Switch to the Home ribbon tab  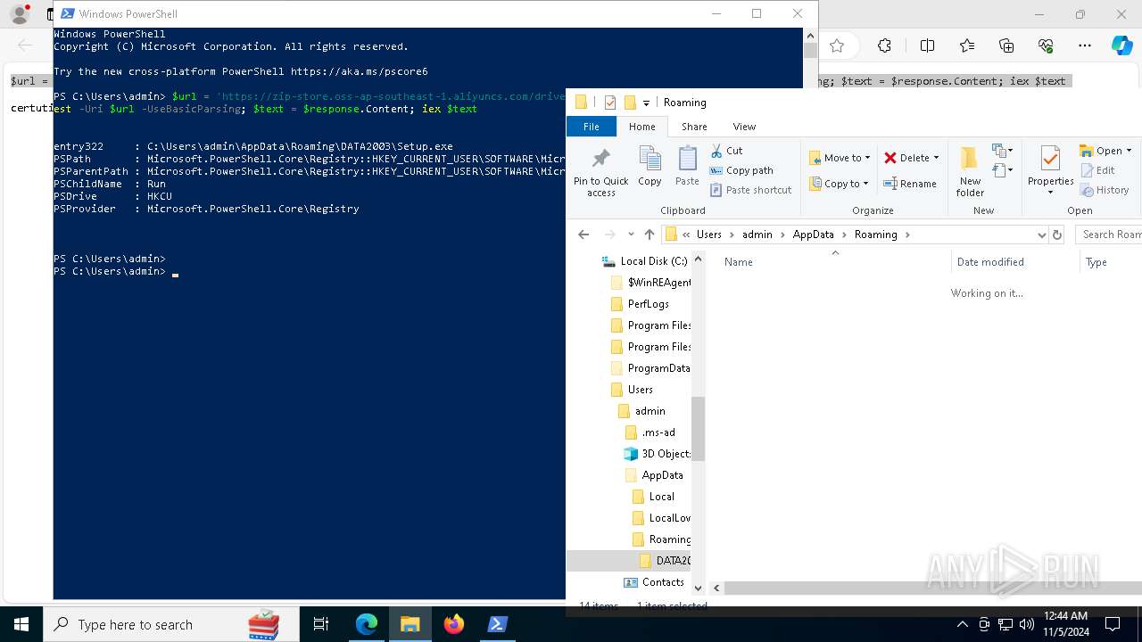pos(641,127)
